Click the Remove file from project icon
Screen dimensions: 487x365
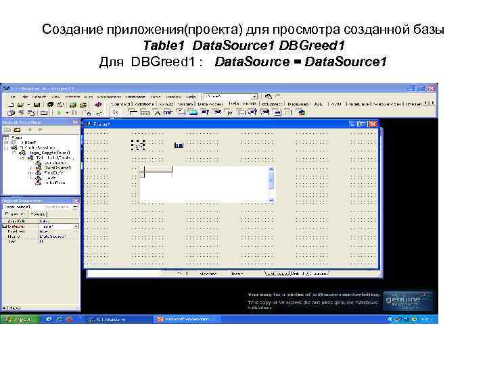83,105
